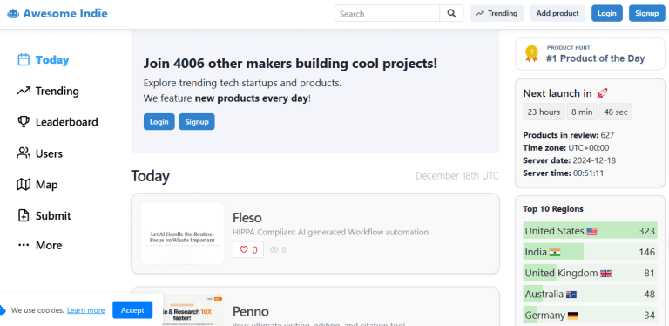Click the Products in review: 627 text
The image size is (669, 326).
[568, 135]
